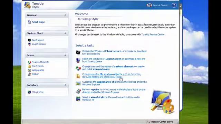Open Appearance in Icons section

click(x=38, y=70)
